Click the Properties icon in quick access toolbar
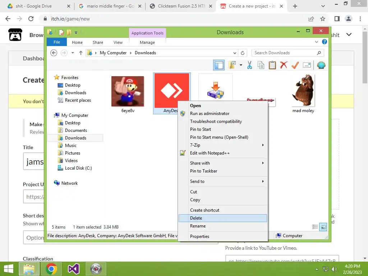The height and width of the screenshot is (276, 368). 61,32
